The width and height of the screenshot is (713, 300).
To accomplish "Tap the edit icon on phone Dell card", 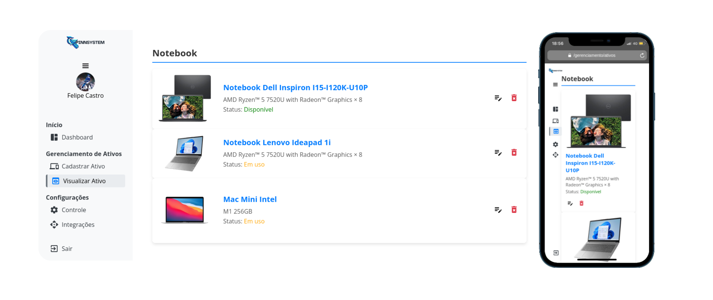I will point(570,203).
